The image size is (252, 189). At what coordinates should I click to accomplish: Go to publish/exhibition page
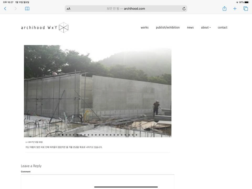tap(168, 28)
